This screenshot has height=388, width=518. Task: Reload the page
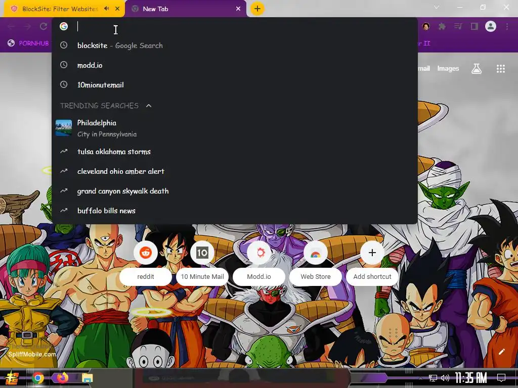[x=44, y=26]
